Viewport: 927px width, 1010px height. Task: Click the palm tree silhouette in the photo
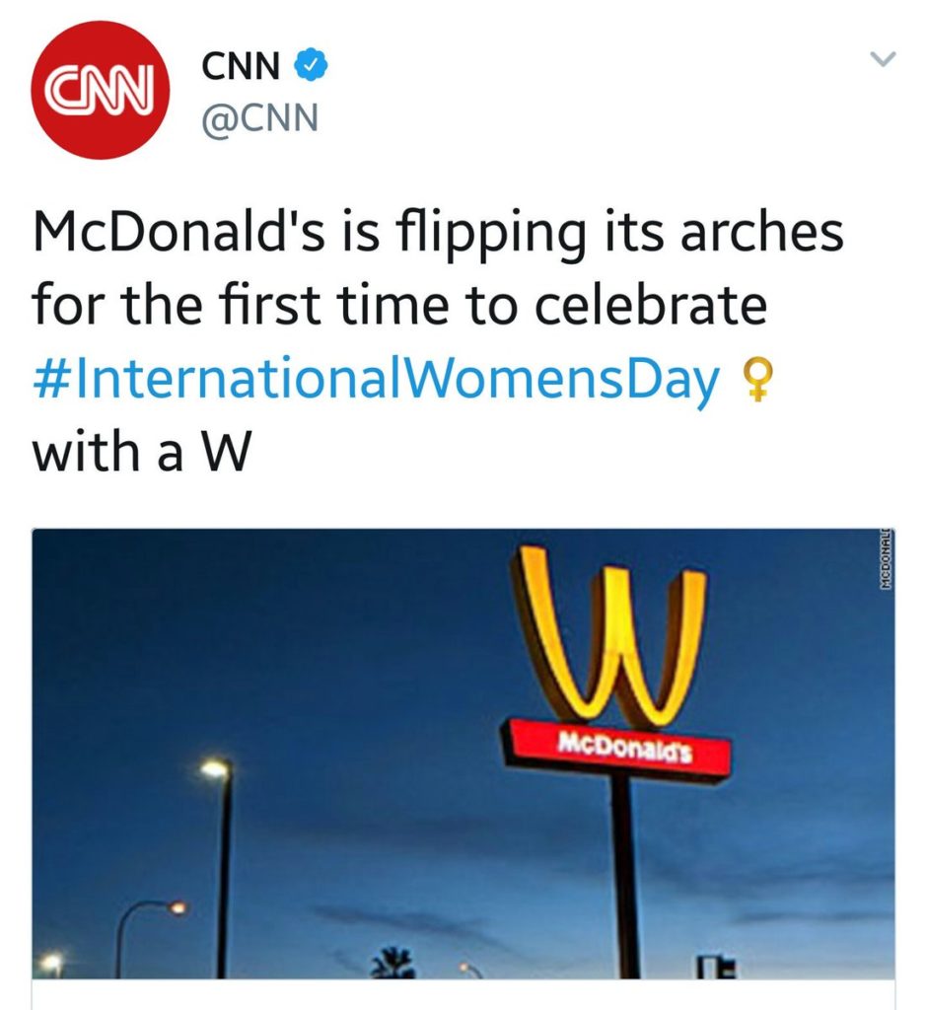(392, 965)
